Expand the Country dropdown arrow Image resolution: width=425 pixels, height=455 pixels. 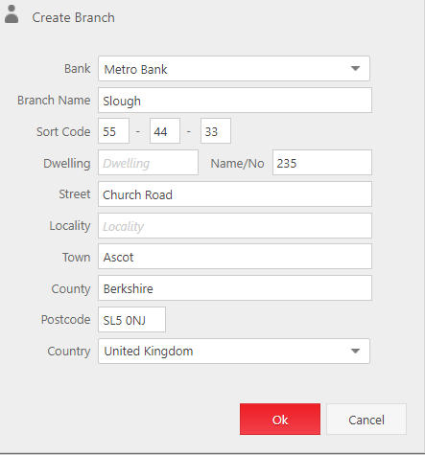pyautogui.click(x=355, y=351)
